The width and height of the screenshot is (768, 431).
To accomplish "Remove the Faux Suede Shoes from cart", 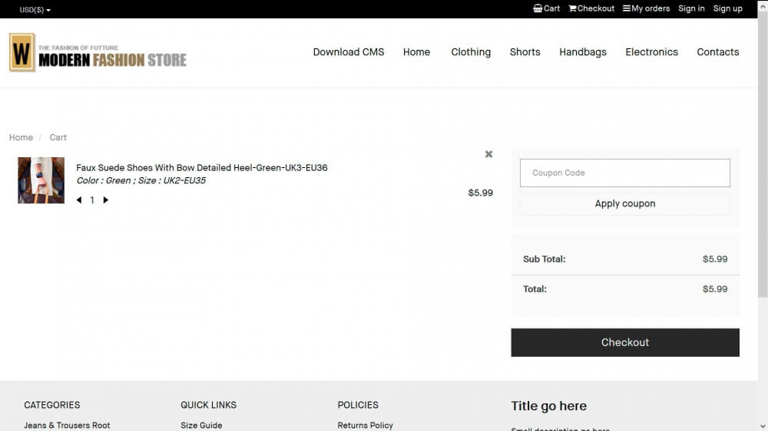I will tap(488, 154).
